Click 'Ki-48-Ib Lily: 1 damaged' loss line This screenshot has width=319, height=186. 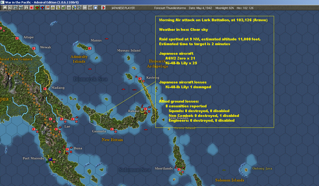(188, 87)
